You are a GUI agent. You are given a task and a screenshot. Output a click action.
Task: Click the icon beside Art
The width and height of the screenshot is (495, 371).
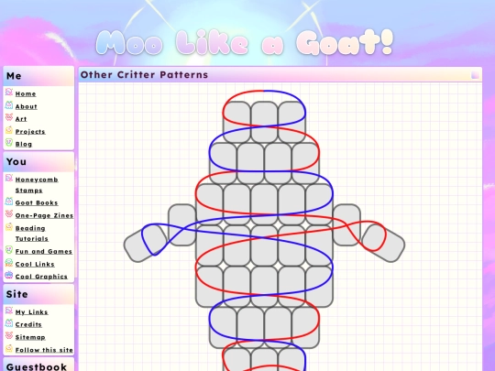point(9,117)
